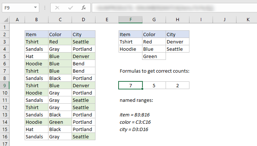Select row 16 header
This screenshot has height=146, width=257.
[5, 137]
